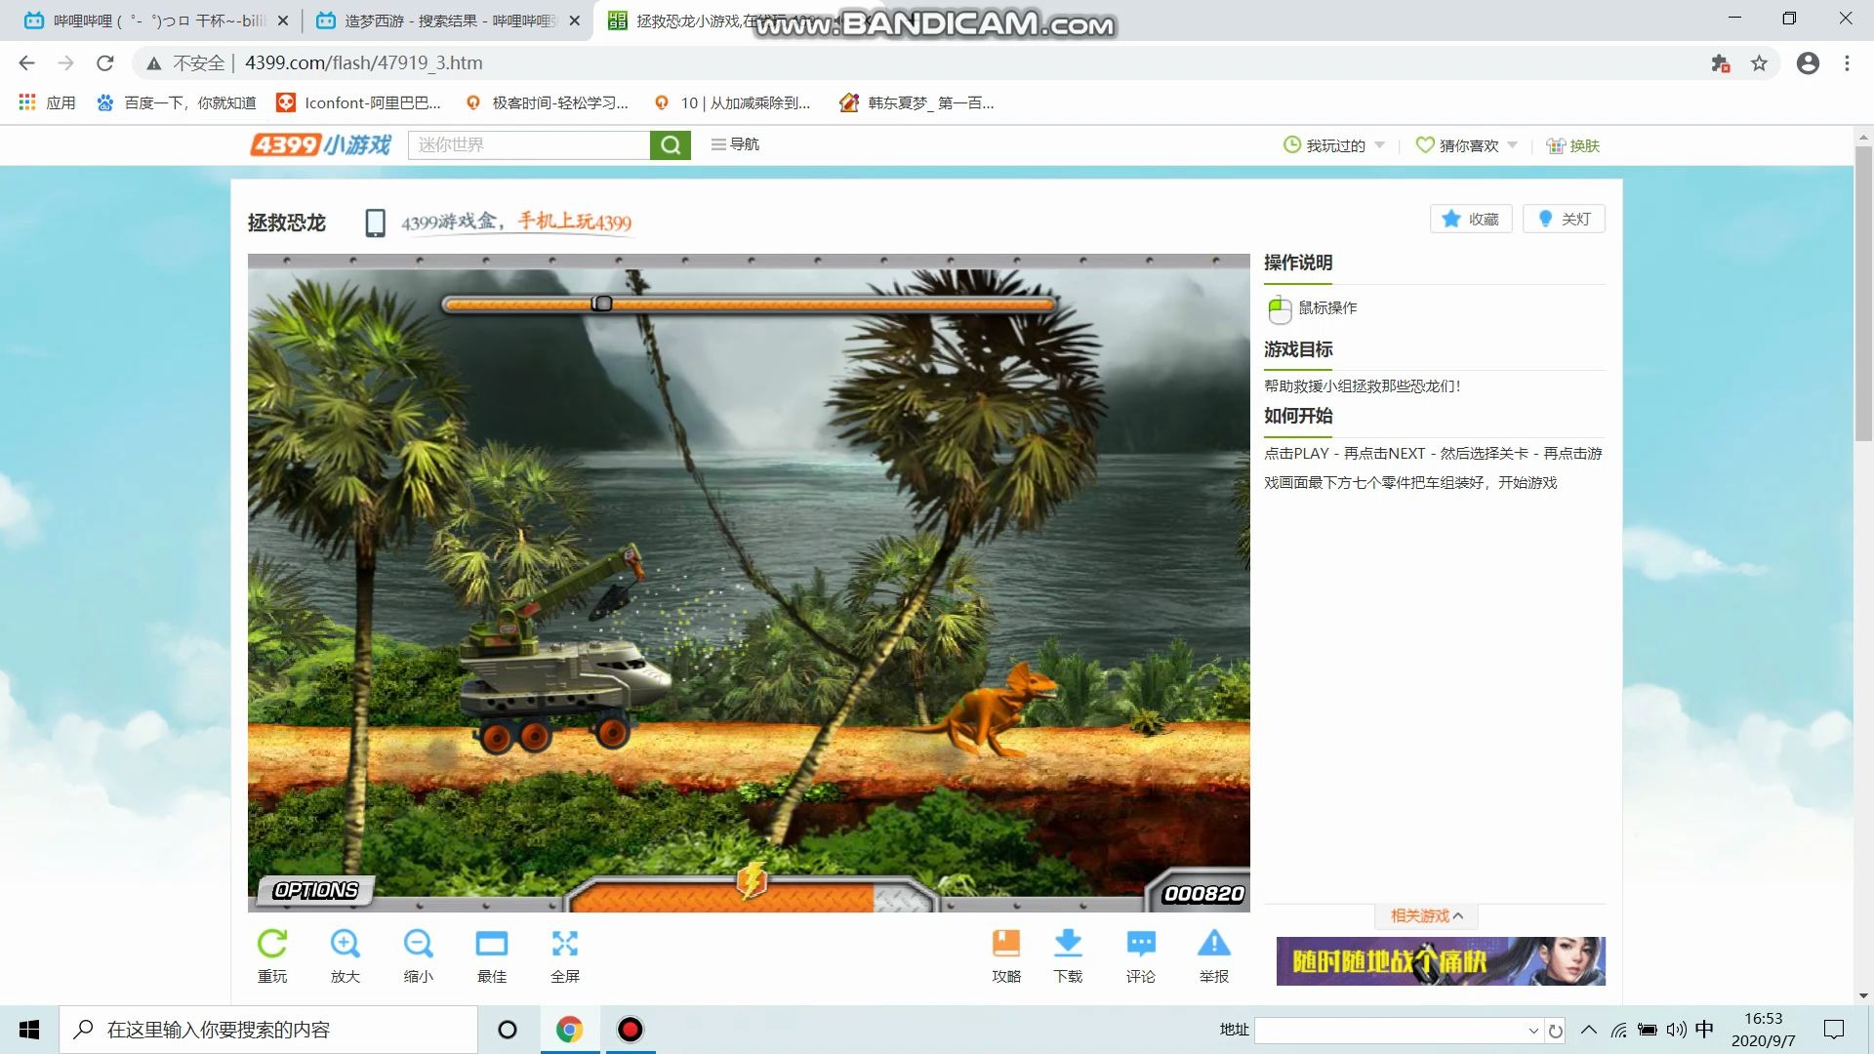Click the level progress bar handle
Image resolution: width=1874 pixels, height=1054 pixels.
(x=602, y=304)
